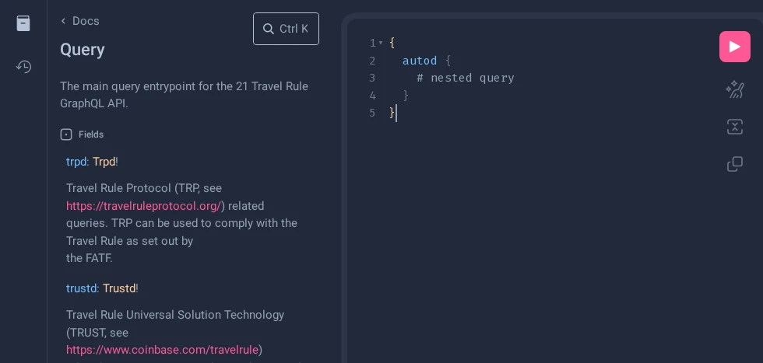
Task: Click 'Travel Rule Universal Solution Technology' text
Action: pyautogui.click(x=175, y=314)
